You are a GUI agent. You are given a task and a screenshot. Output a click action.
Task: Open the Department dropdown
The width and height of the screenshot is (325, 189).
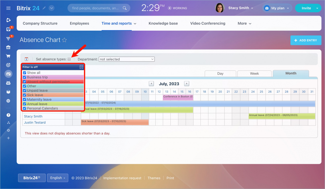tap(127, 59)
